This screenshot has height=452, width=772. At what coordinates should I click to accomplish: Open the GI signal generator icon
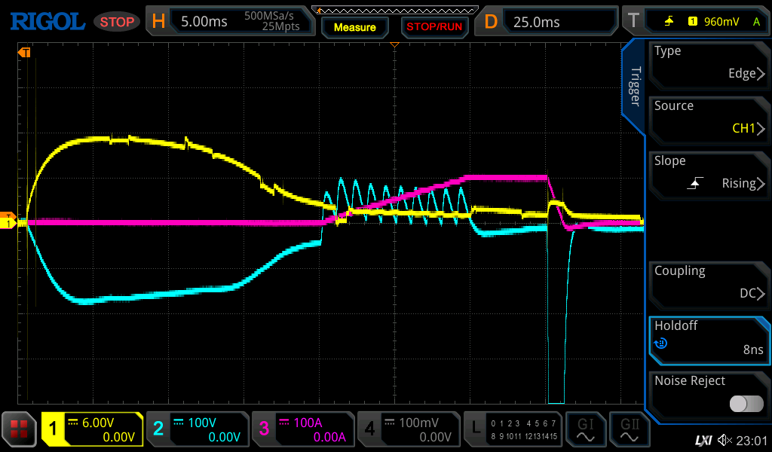coord(585,429)
